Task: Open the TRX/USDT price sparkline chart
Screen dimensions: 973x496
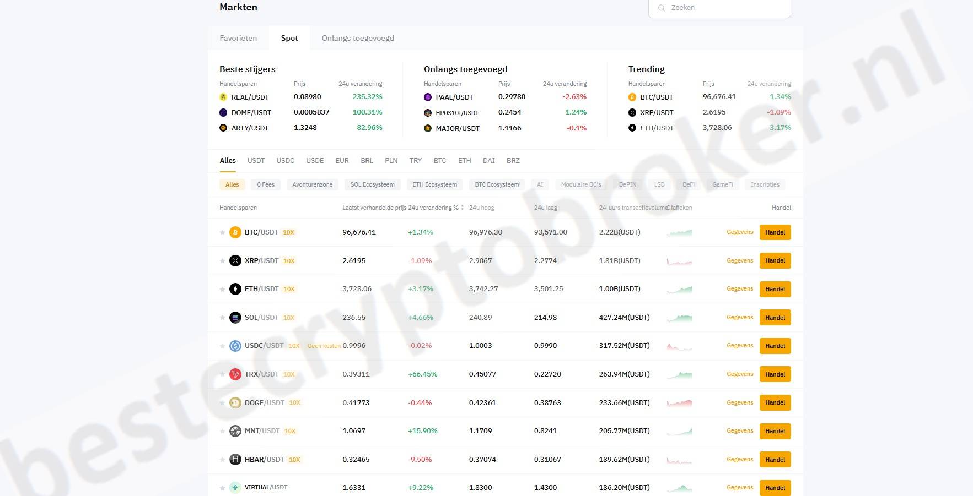Action: (x=679, y=374)
